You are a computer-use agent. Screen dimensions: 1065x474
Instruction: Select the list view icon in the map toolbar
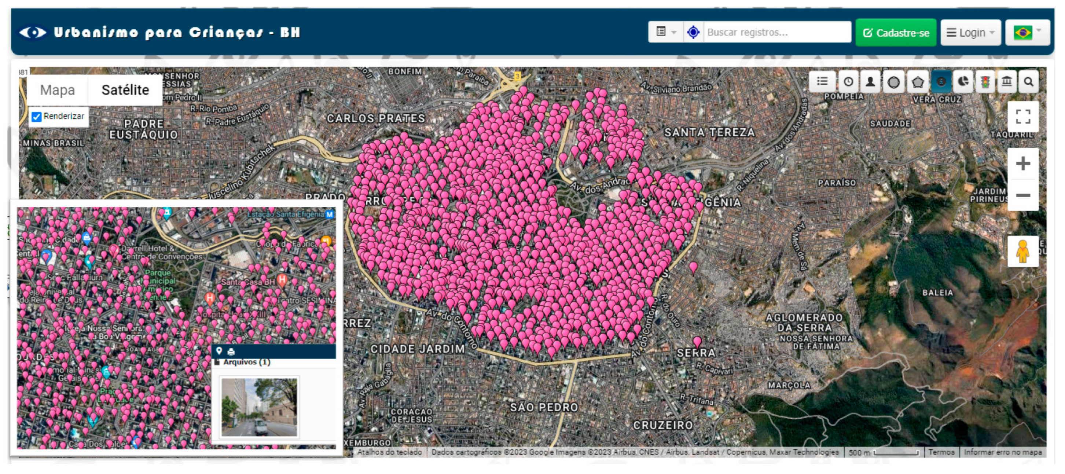pos(823,82)
